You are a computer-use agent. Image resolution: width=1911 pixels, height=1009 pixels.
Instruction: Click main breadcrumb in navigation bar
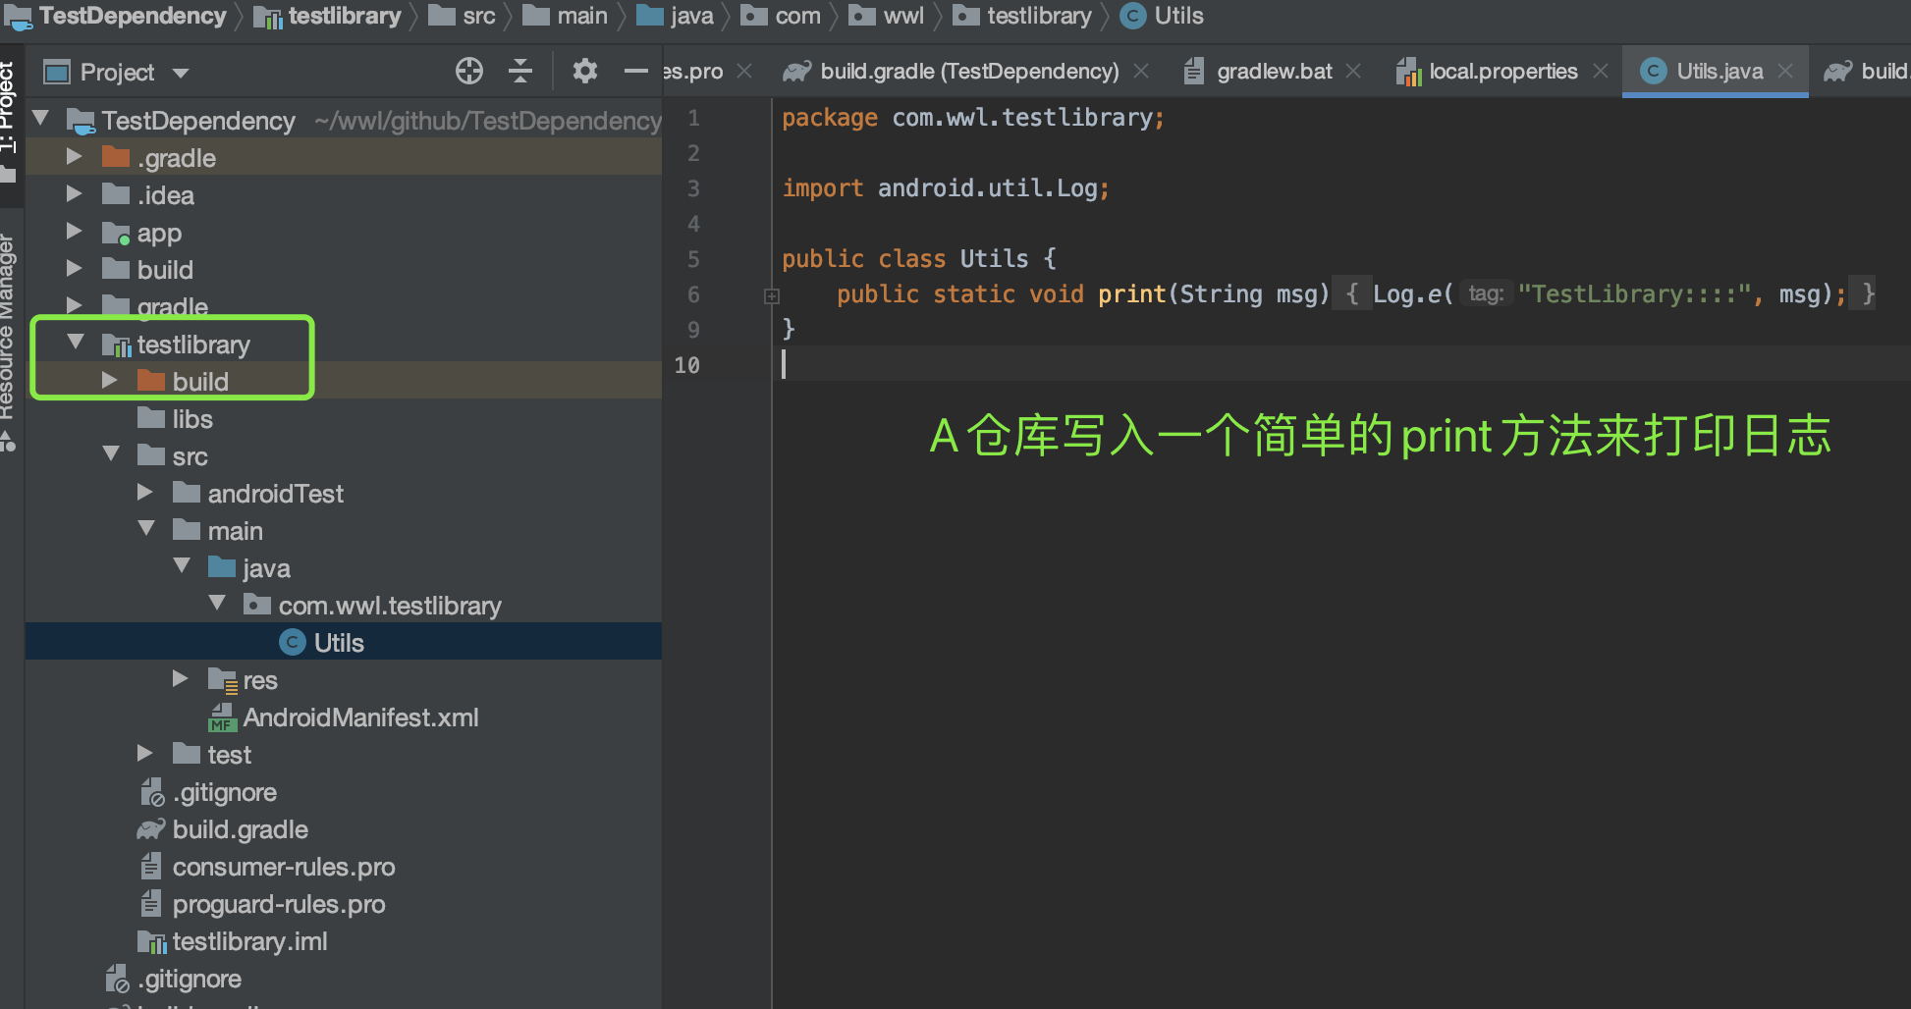point(582,16)
